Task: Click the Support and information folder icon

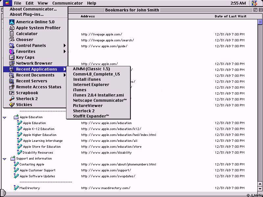Action: [13, 158]
